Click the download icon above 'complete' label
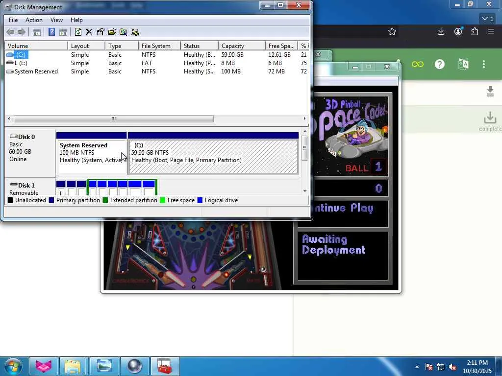This screenshot has height=376, width=502. (x=490, y=117)
